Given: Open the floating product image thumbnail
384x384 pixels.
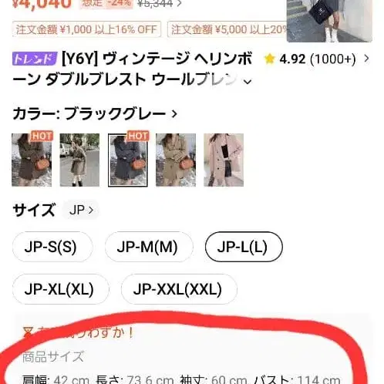Looking at the screenshot, I should click(x=329, y=21).
